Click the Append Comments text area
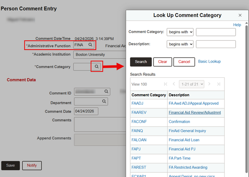The height and width of the screenshot is (177, 249). click(100, 140)
